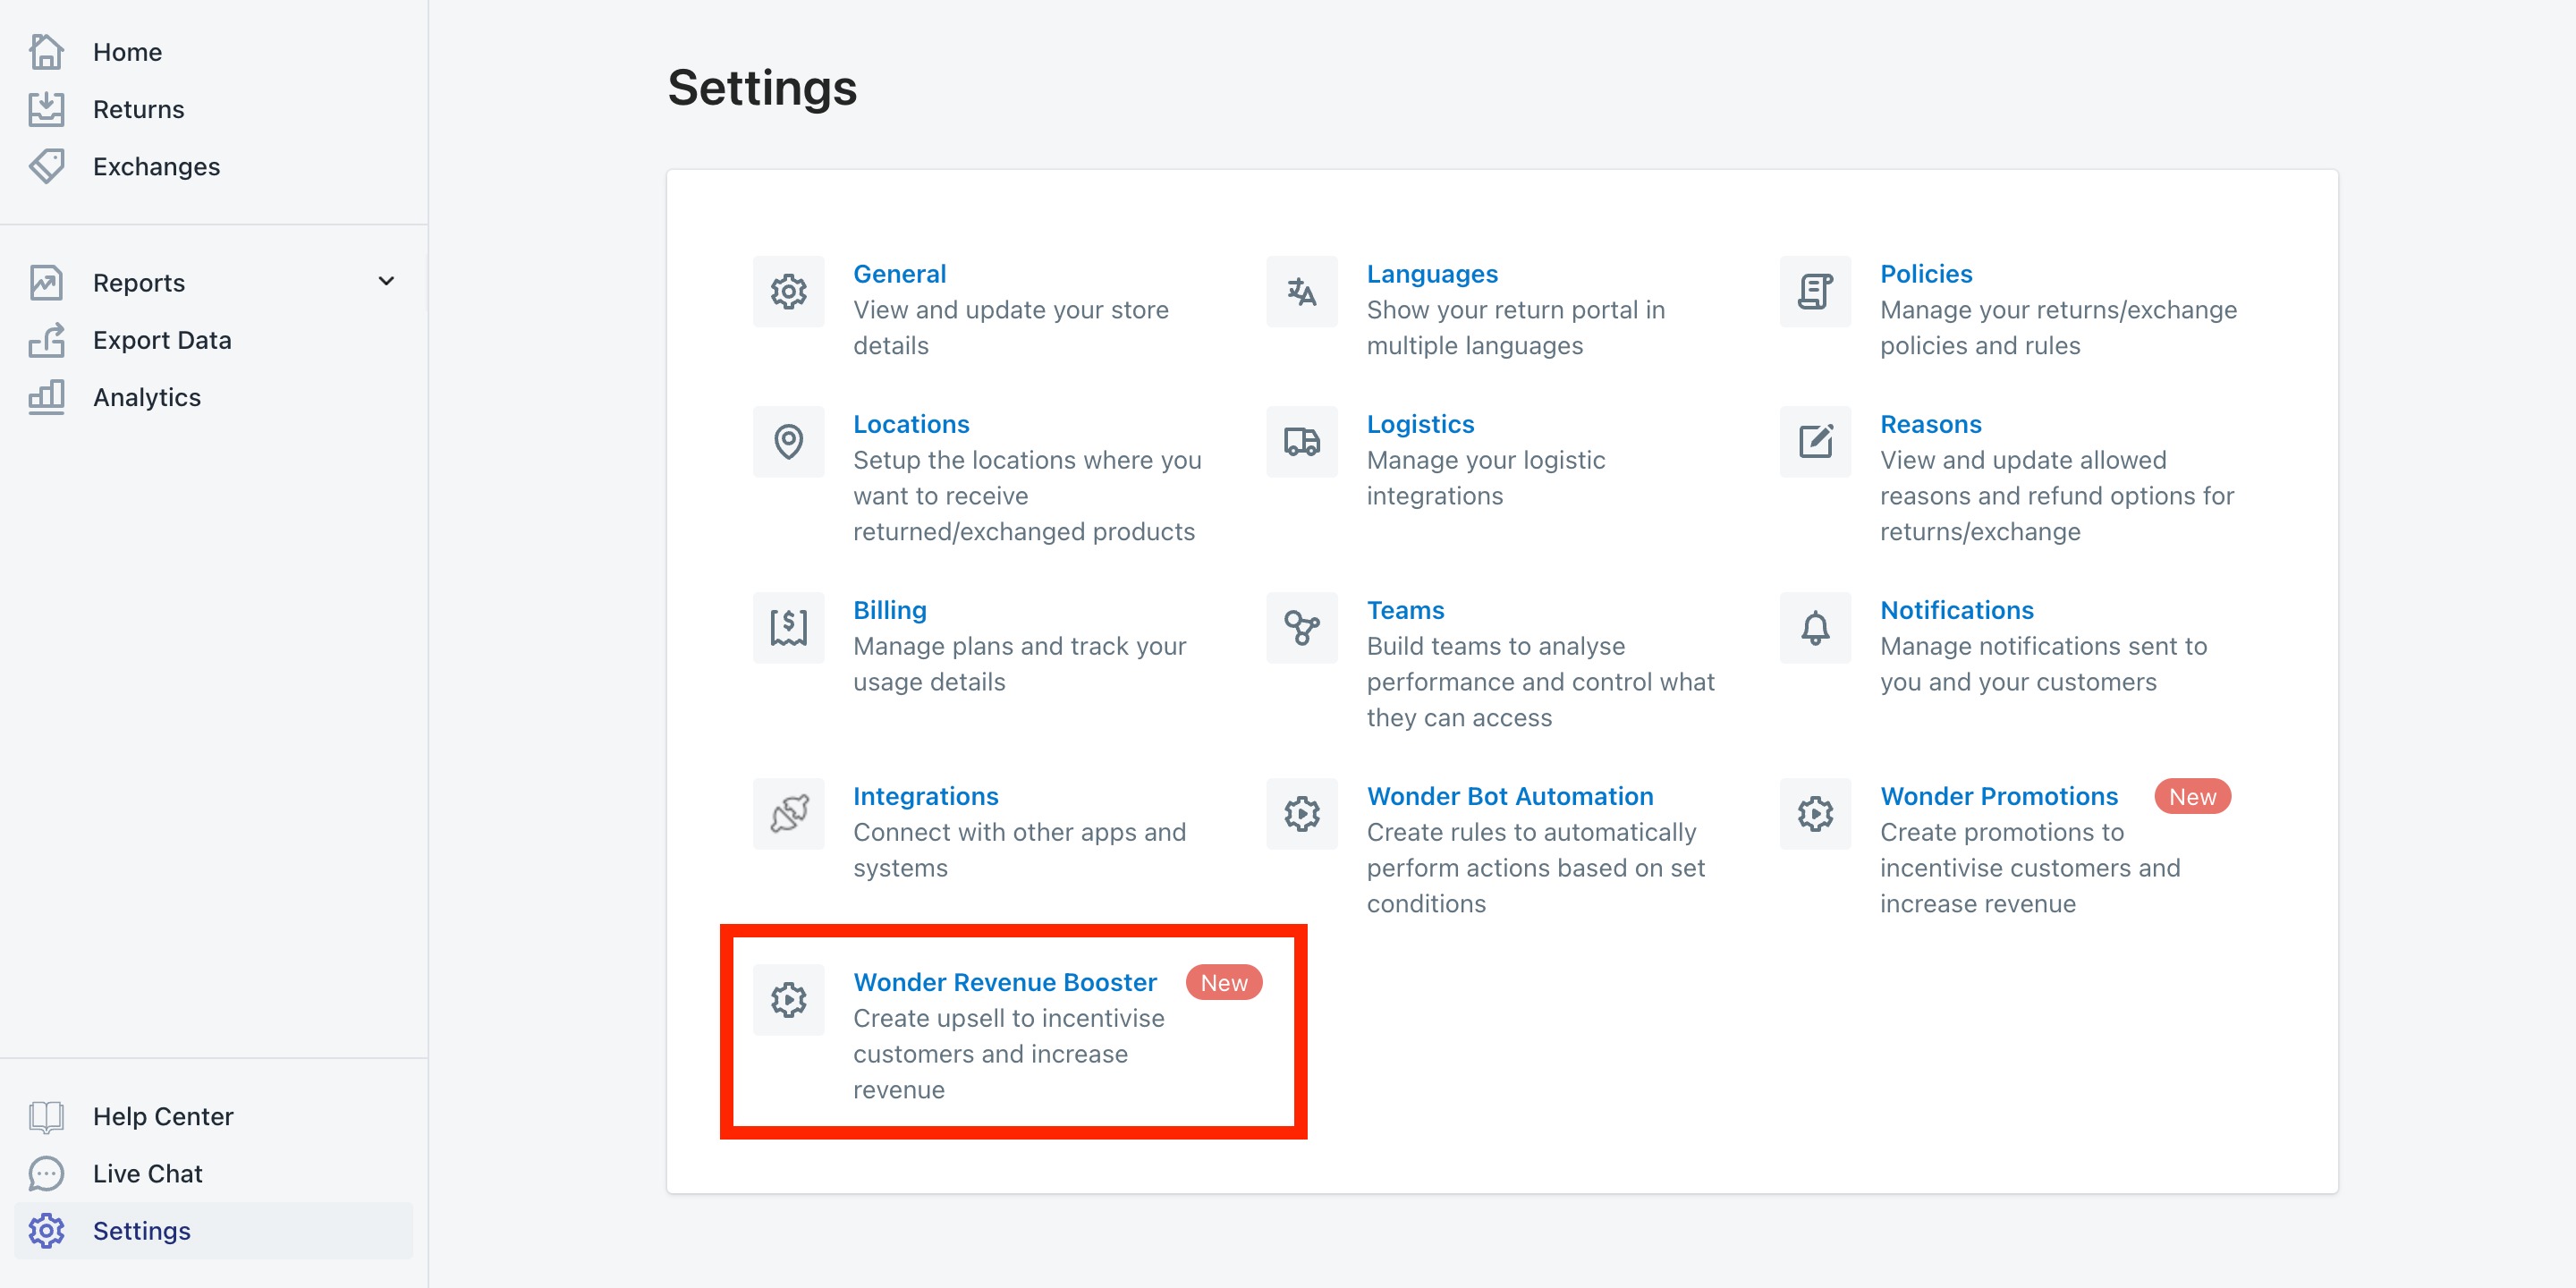Click the Reasons edit pencil icon
This screenshot has height=1288, width=2576.
pos(1814,442)
